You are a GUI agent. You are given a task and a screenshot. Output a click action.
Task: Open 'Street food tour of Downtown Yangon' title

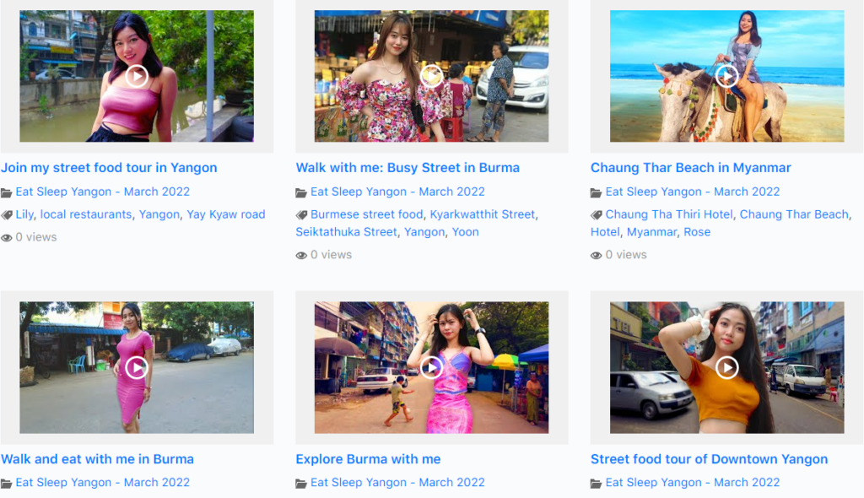[x=709, y=459]
